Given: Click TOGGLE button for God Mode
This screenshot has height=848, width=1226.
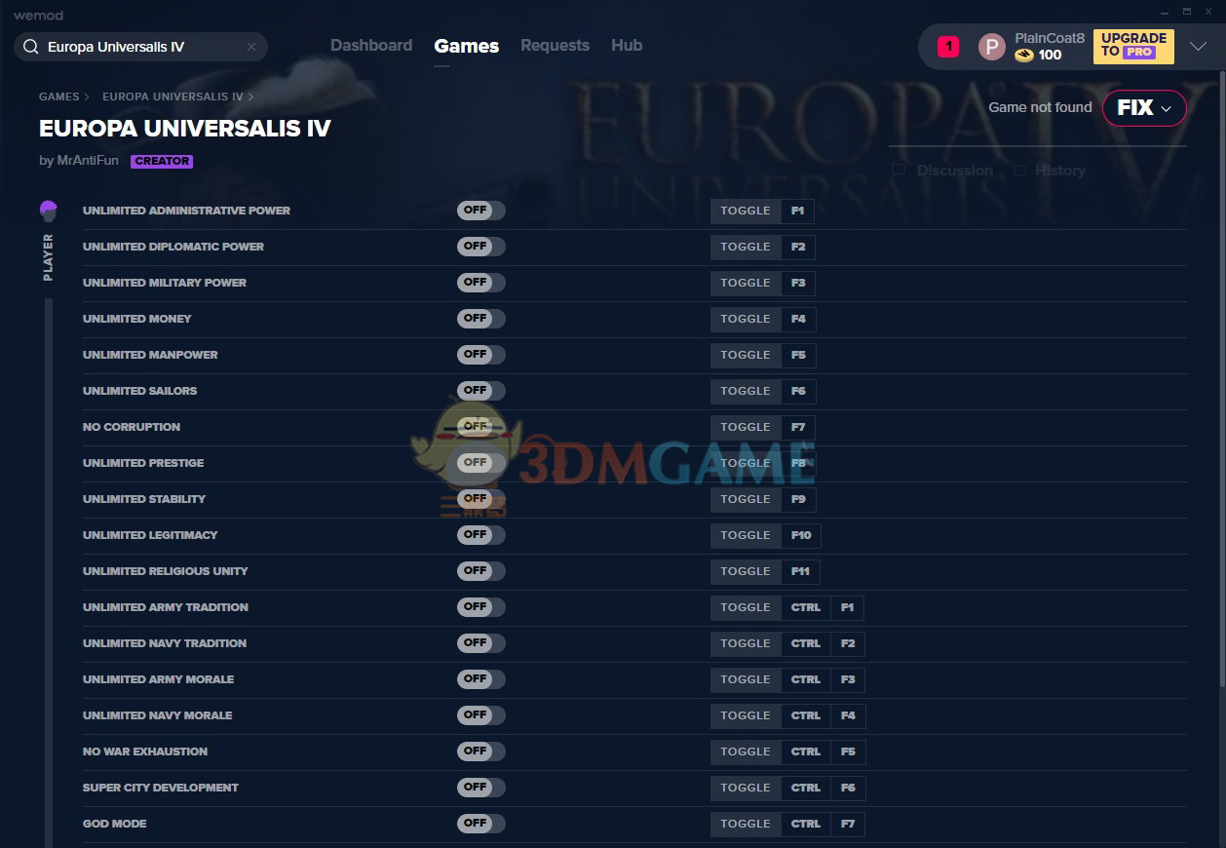Looking at the screenshot, I should (746, 824).
